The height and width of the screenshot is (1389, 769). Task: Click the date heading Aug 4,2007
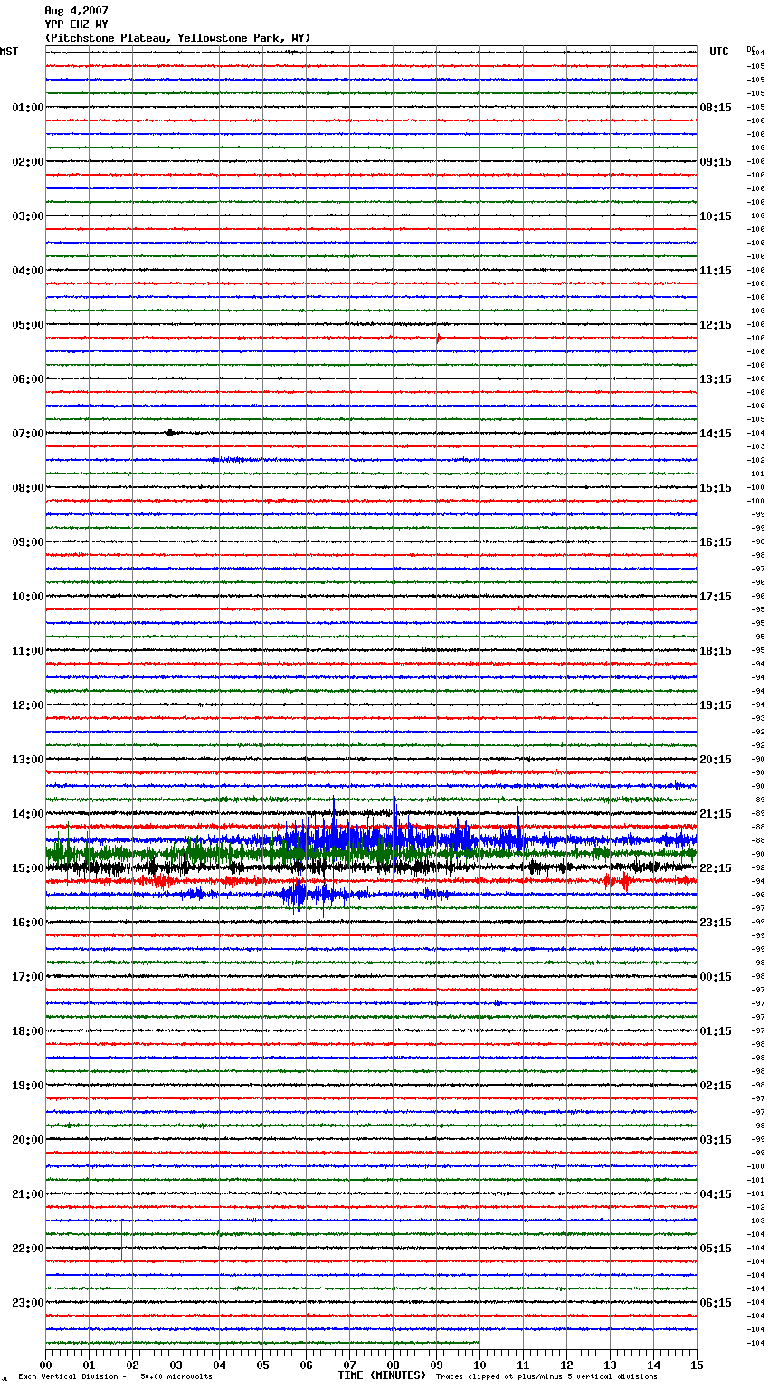pos(77,11)
